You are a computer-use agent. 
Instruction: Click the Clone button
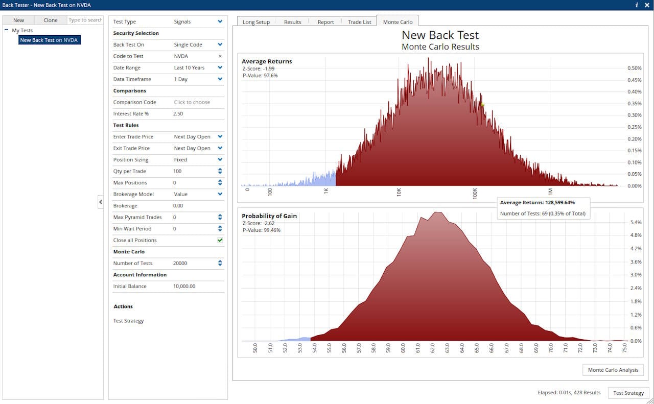pyautogui.click(x=51, y=20)
